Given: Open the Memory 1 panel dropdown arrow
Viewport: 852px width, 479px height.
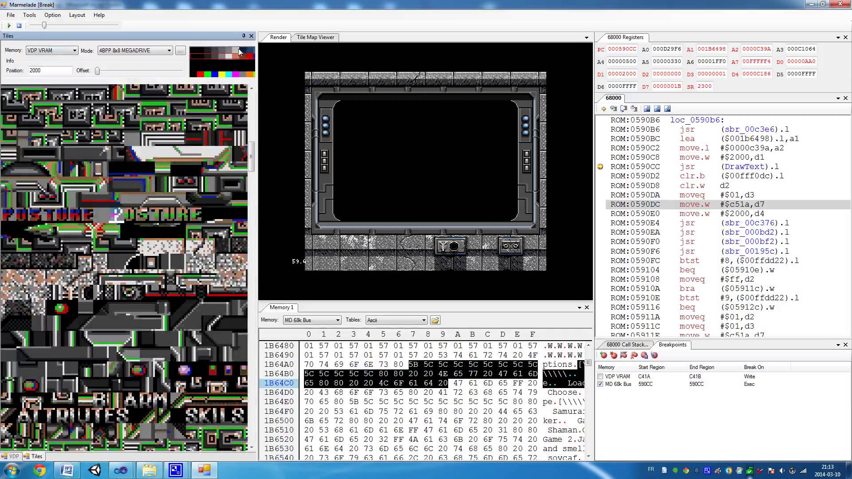Looking at the screenshot, I should pos(579,308).
